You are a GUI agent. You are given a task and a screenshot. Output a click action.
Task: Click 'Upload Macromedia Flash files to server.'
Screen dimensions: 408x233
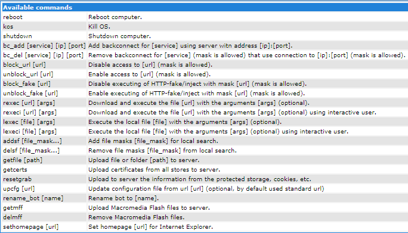(x=149, y=208)
